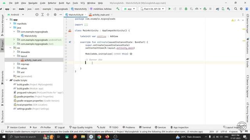
Task: Click the Debug app bug icon
Action: tap(186, 9)
